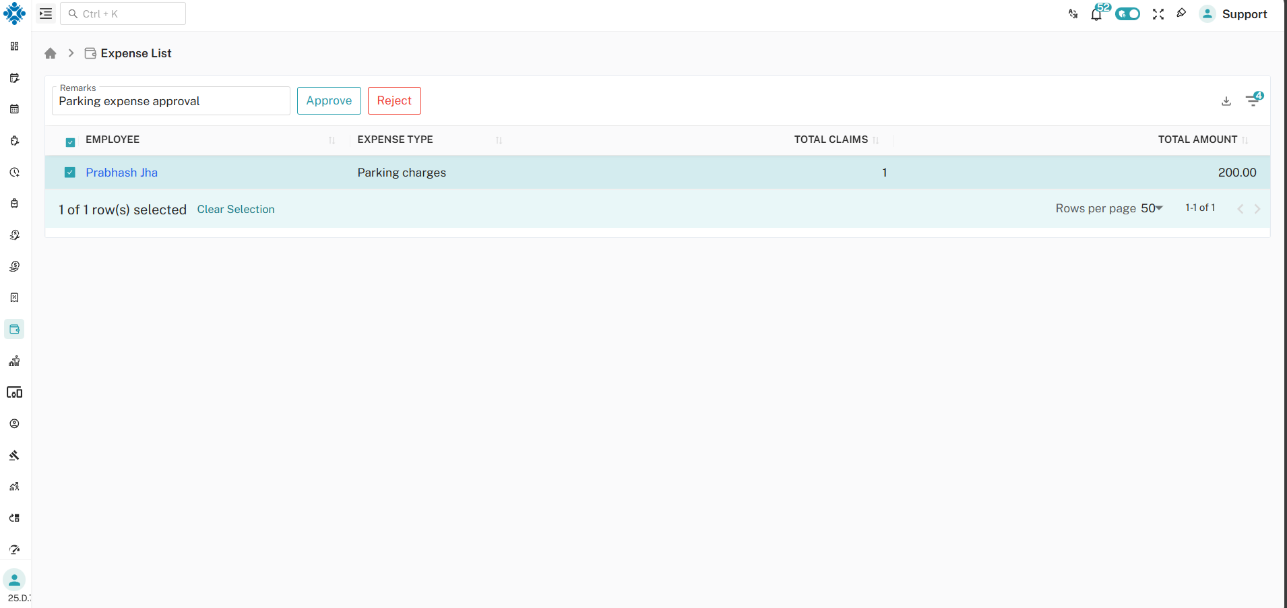Click the calendar icon in sidebar

click(14, 109)
